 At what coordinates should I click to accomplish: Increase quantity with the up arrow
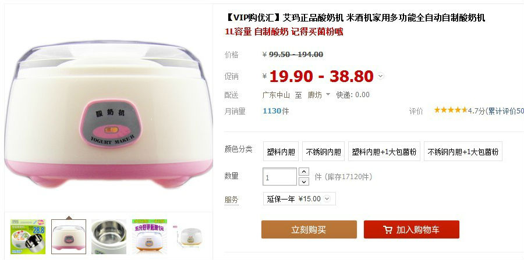click(303, 172)
